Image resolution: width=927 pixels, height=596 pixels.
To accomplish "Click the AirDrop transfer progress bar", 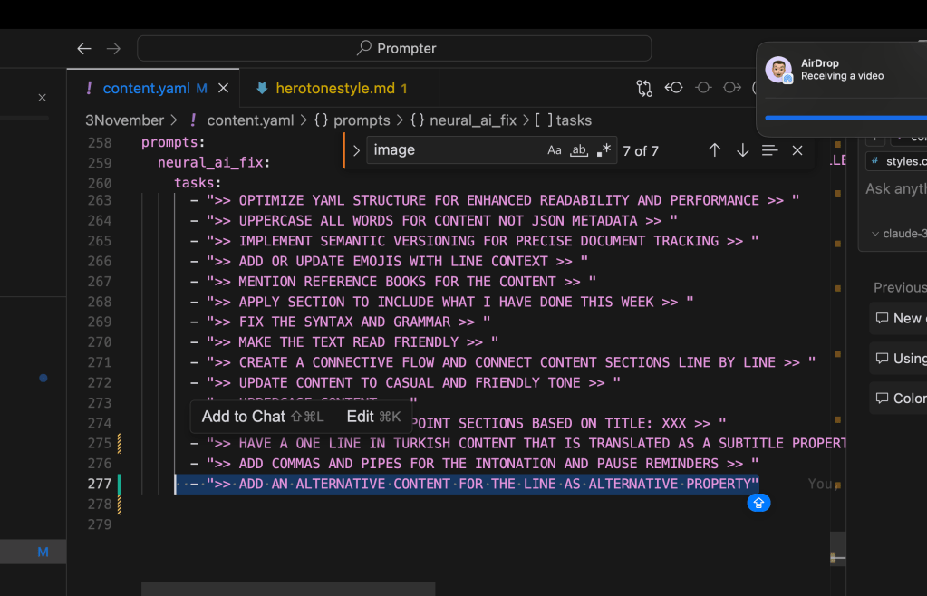I will pos(845,118).
